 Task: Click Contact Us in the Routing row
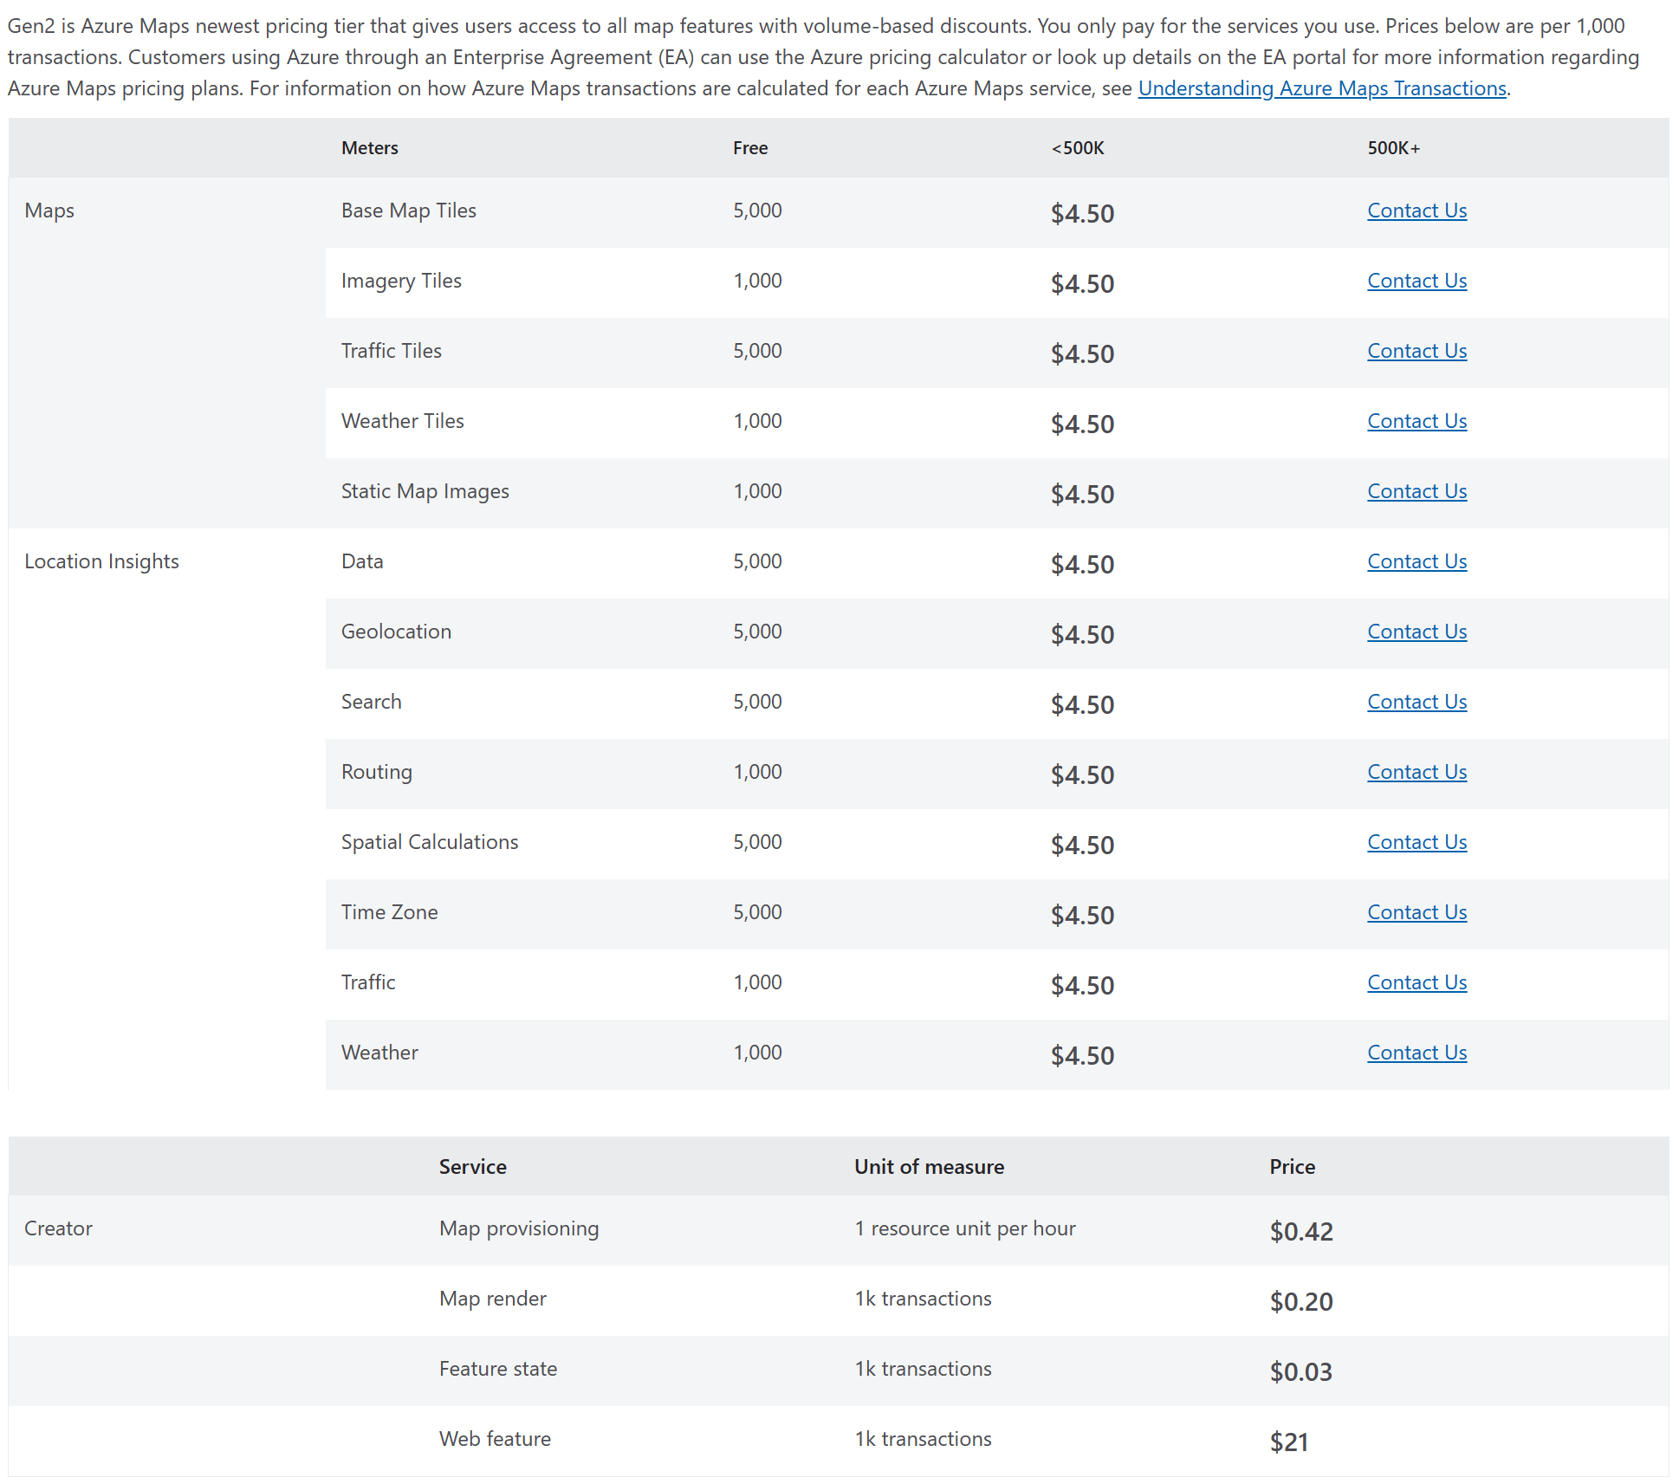(x=1417, y=772)
